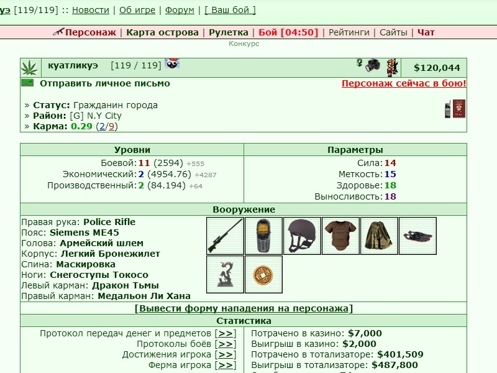Click the Выигрыш в тотализаторе $487,800 value
The width and height of the screenshot is (497, 373).
point(394,365)
